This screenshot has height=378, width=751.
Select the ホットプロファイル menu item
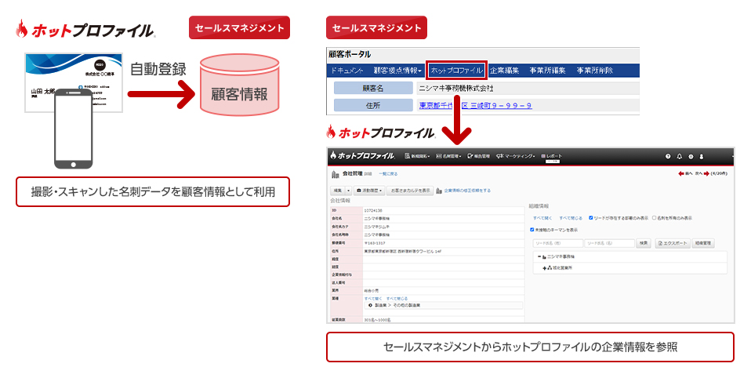(x=457, y=71)
